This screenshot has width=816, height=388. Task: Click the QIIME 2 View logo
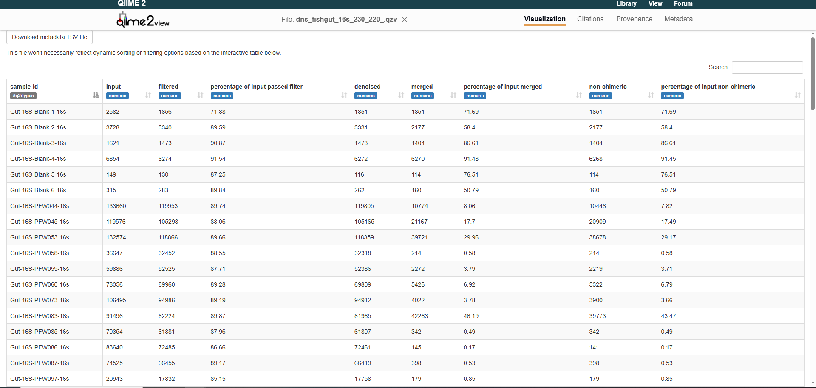[143, 20]
